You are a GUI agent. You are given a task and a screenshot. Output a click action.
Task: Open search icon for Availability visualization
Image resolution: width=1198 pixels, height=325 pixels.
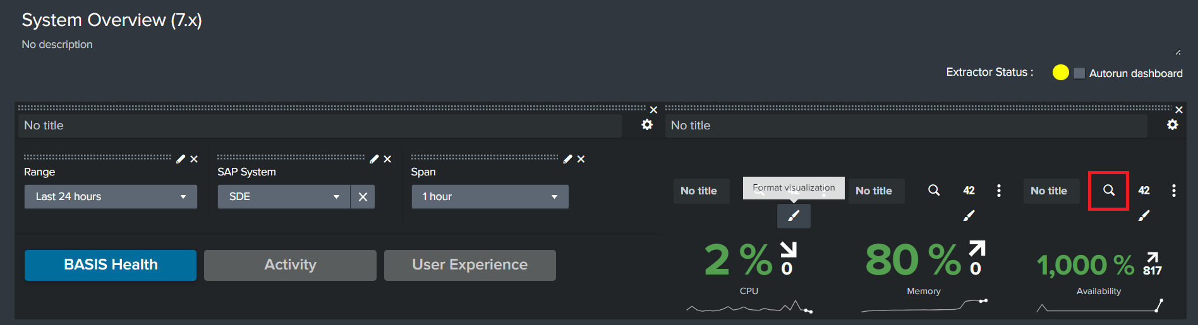(1108, 190)
